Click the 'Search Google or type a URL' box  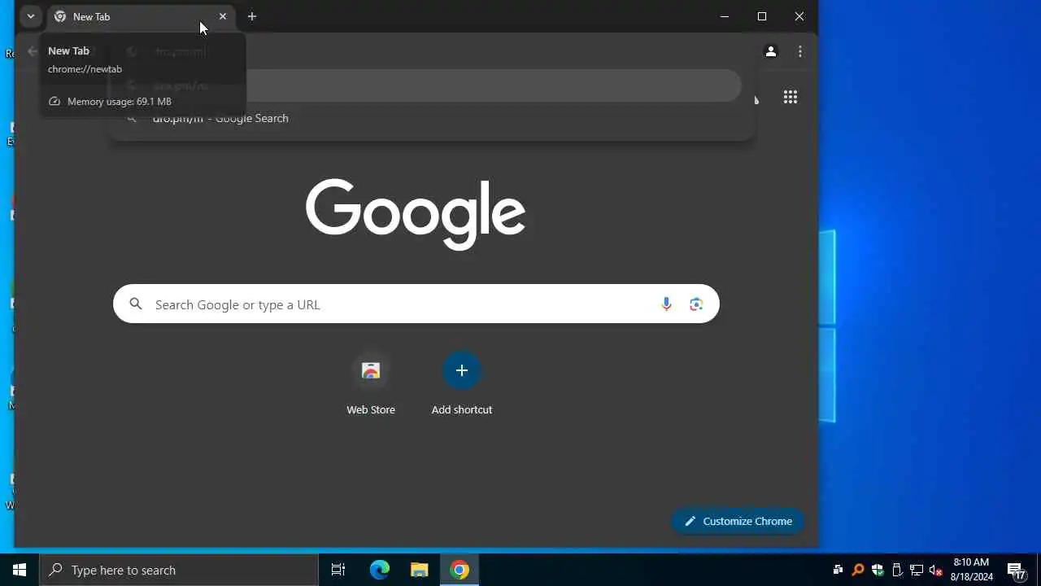pos(416,304)
